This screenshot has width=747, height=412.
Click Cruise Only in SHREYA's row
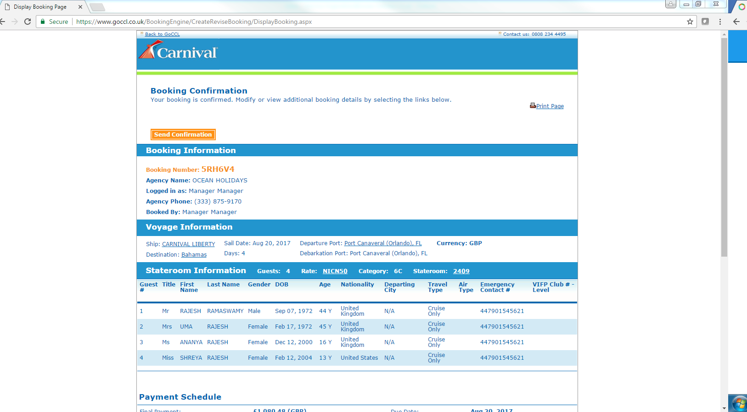(436, 358)
